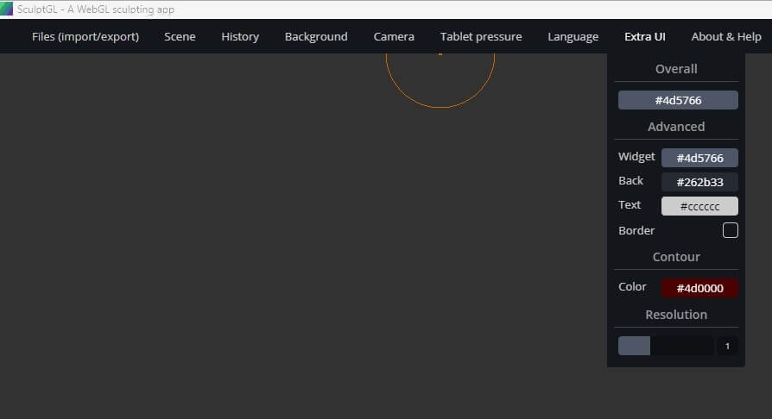Click the SculptGL app icon in title bar
Screen dimensions: 772x419
pyautogui.click(x=6, y=9)
